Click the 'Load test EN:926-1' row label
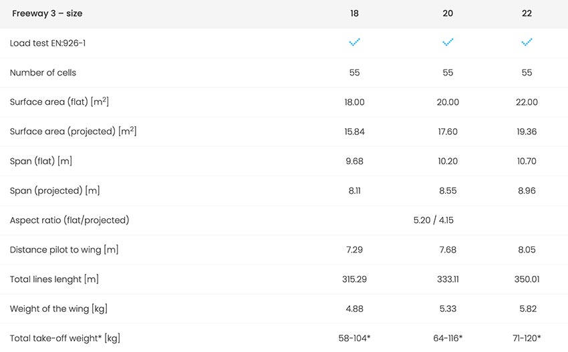 click(x=48, y=43)
